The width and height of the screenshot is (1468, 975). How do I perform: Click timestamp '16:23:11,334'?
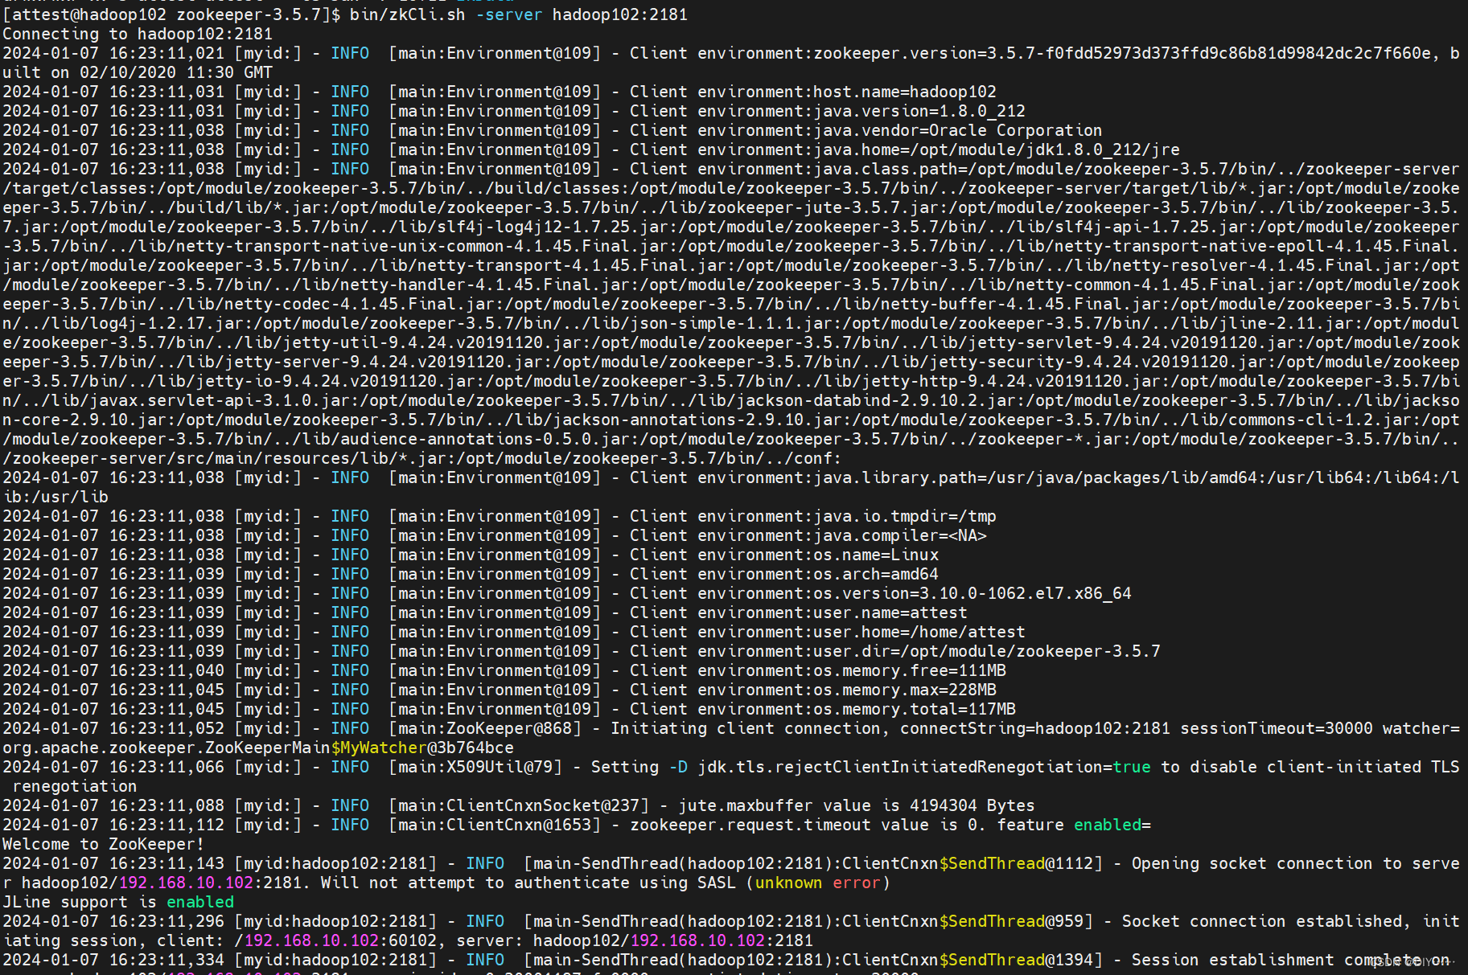click(x=167, y=960)
